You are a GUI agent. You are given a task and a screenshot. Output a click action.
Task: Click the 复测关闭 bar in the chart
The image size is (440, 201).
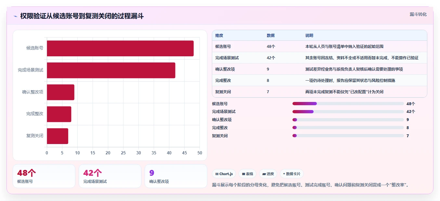58,136
